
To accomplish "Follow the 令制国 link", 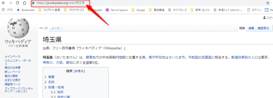I will 193,57.
